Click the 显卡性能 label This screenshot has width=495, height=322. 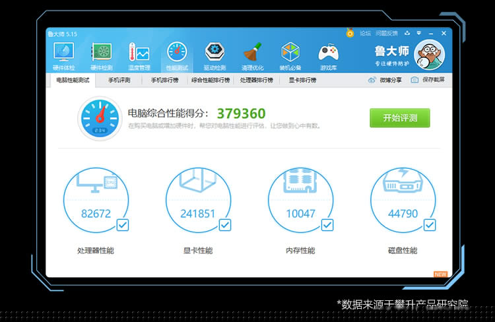click(x=198, y=250)
